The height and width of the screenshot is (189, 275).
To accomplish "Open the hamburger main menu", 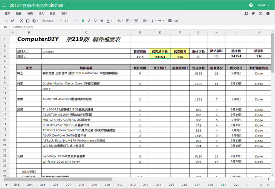I will click(4, 5).
